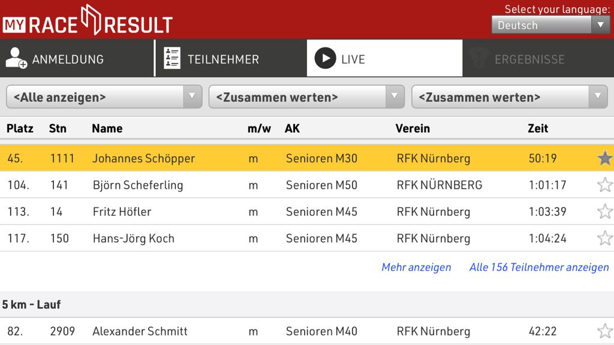Open the Anmeldung tab
614x345 pixels.
68,59
